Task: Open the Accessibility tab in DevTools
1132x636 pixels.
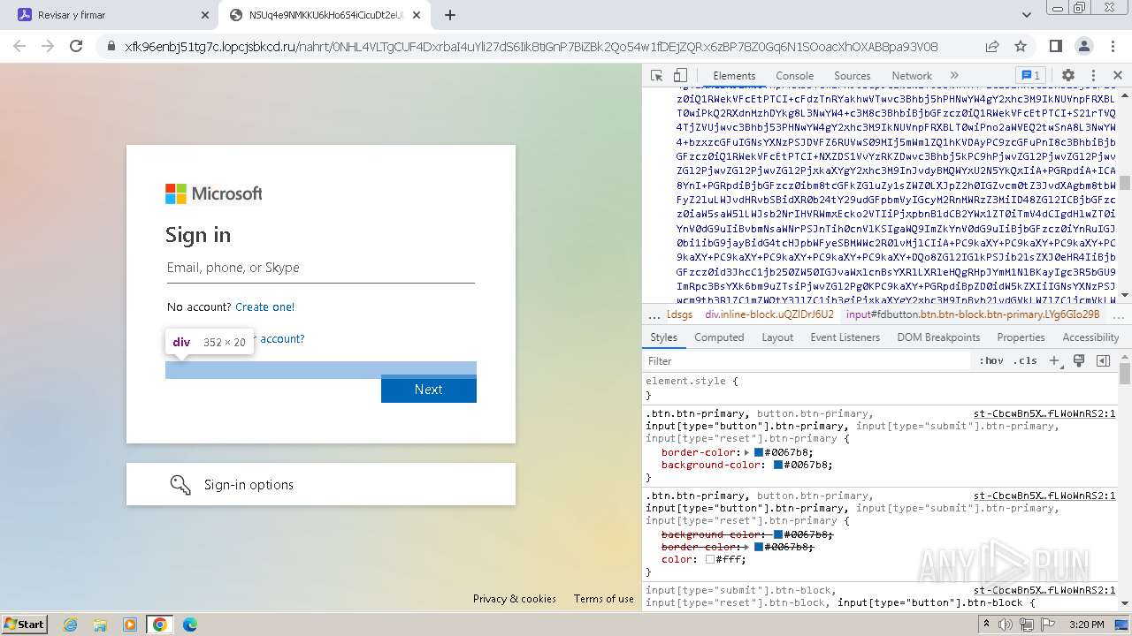Action: point(1090,337)
